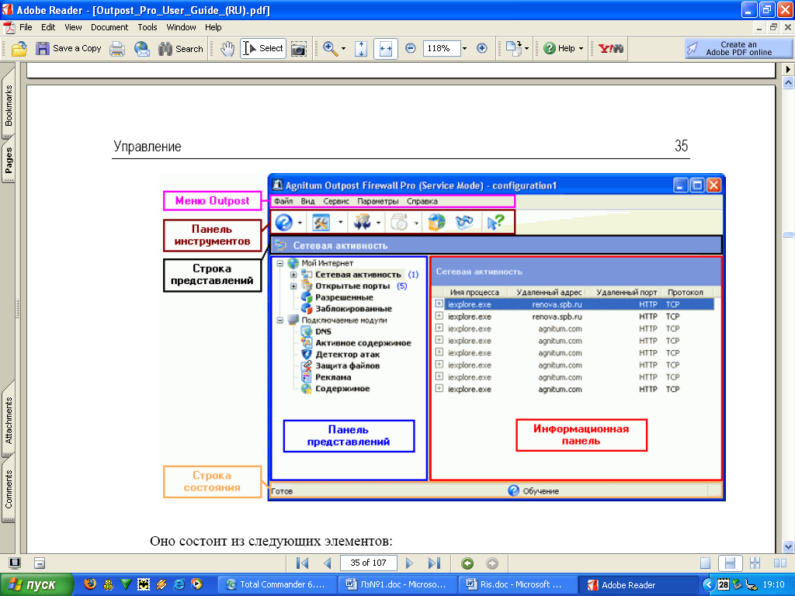Screen dimensions: 795x596
Task: Open the zoom percentage dropdown arrow
Action: tap(464, 49)
